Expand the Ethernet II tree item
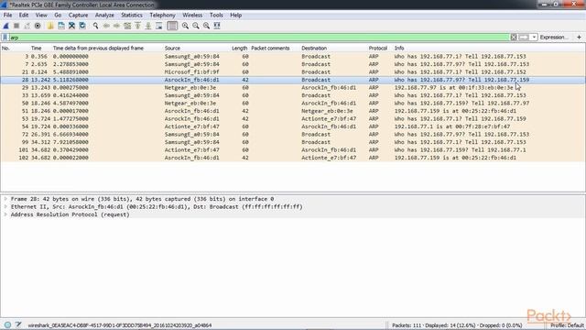The width and height of the screenshot is (586, 330). 5,207
